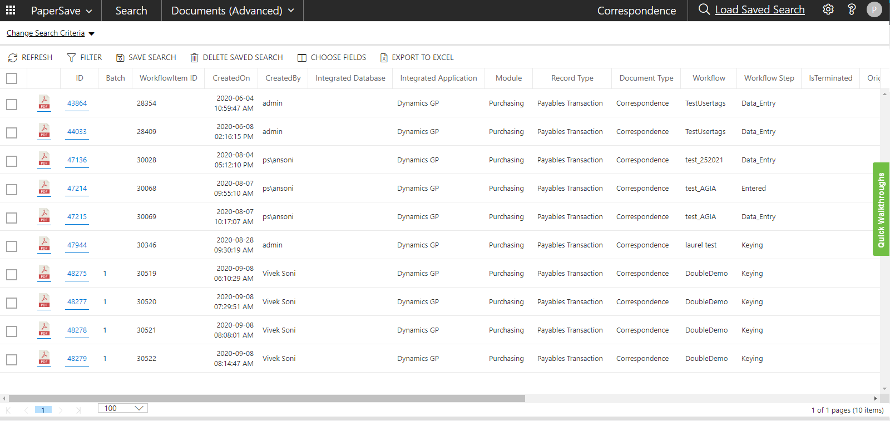Select checkbox for document 48275
890x421 pixels.
click(x=12, y=275)
